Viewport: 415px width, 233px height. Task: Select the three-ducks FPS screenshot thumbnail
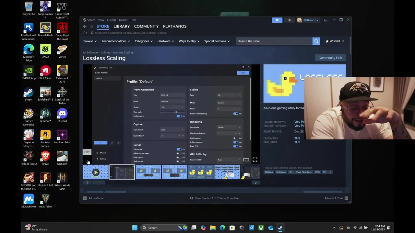(201, 172)
